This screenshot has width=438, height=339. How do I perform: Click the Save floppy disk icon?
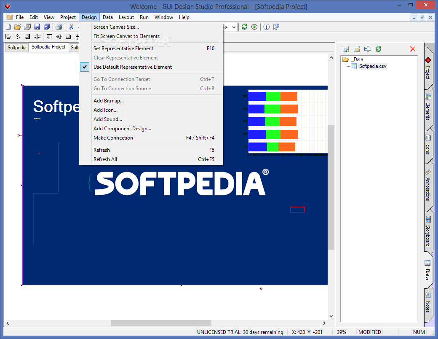click(x=37, y=27)
